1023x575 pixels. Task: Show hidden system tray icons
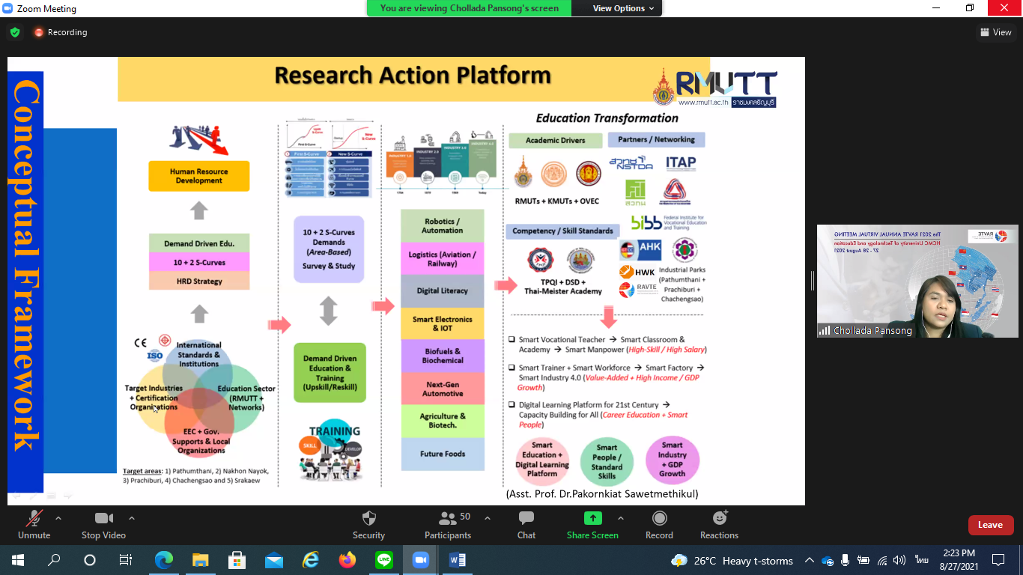(809, 560)
